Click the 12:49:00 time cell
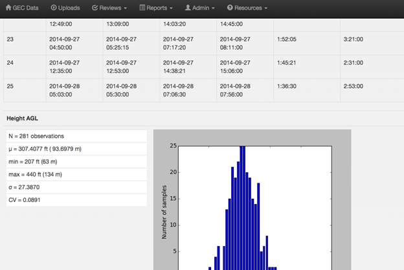This screenshot has width=404, height=270. click(74, 25)
